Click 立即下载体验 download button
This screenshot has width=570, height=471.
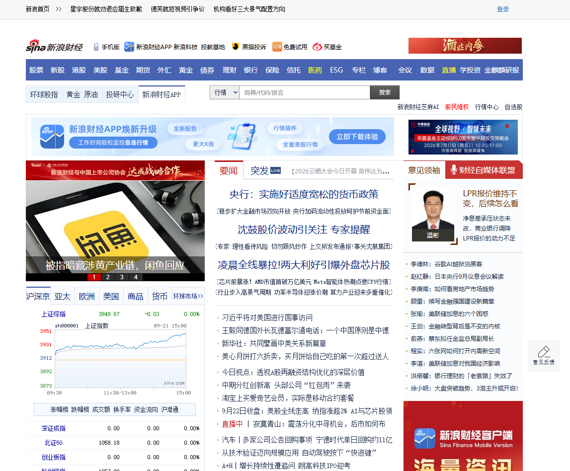click(357, 137)
